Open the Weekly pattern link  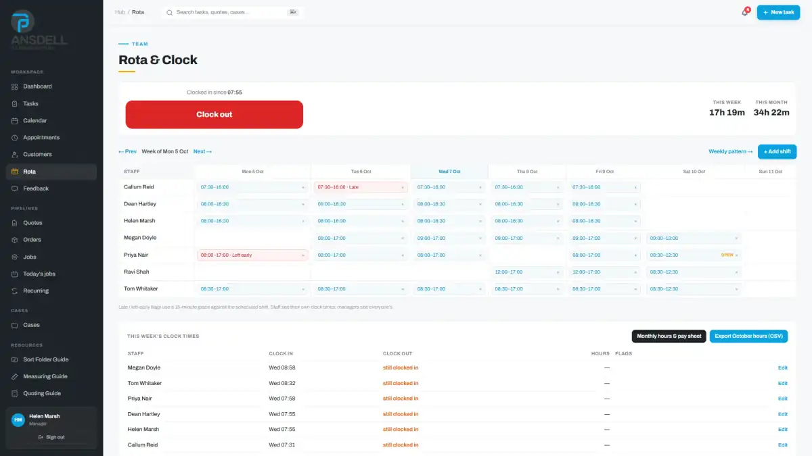pos(731,151)
